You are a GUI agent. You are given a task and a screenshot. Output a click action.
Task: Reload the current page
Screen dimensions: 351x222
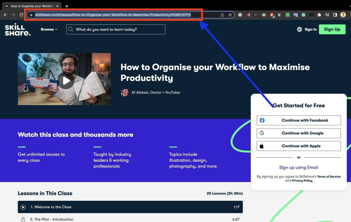pyautogui.click(x=21, y=15)
